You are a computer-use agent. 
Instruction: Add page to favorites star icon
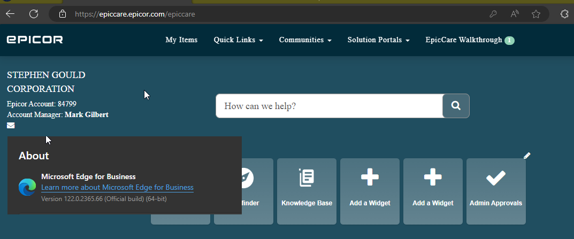(536, 14)
